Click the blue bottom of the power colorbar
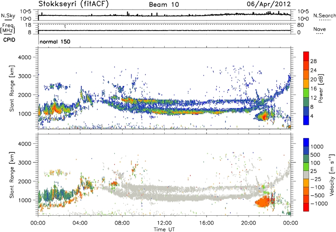This screenshot has height=232, width=336. 306,120
